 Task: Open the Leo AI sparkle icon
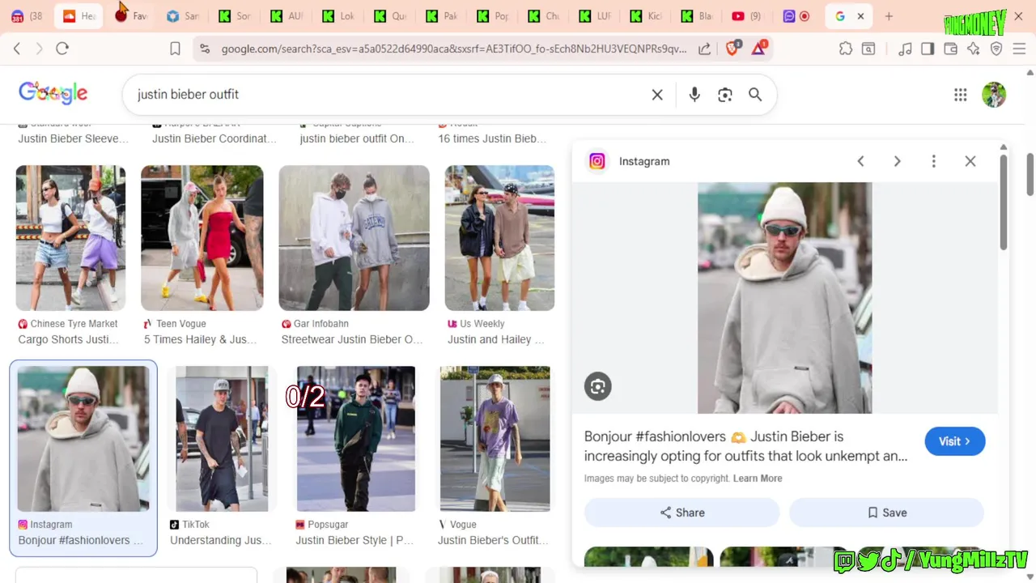pyautogui.click(x=973, y=49)
